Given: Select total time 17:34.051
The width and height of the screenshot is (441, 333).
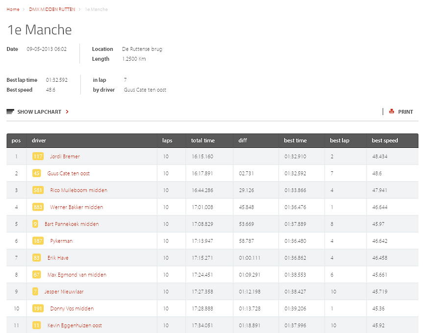Looking at the screenshot, I should point(202,325).
